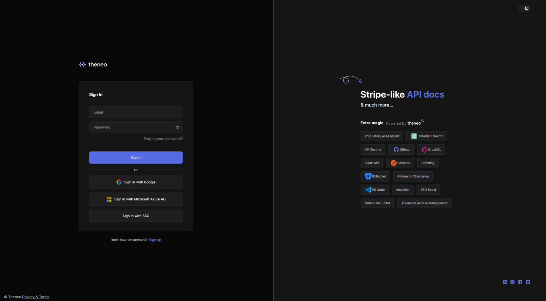This screenshot has width=546, height=301.
Task: Sign in with Microsoft Azure AD
Action: (136, 199)
